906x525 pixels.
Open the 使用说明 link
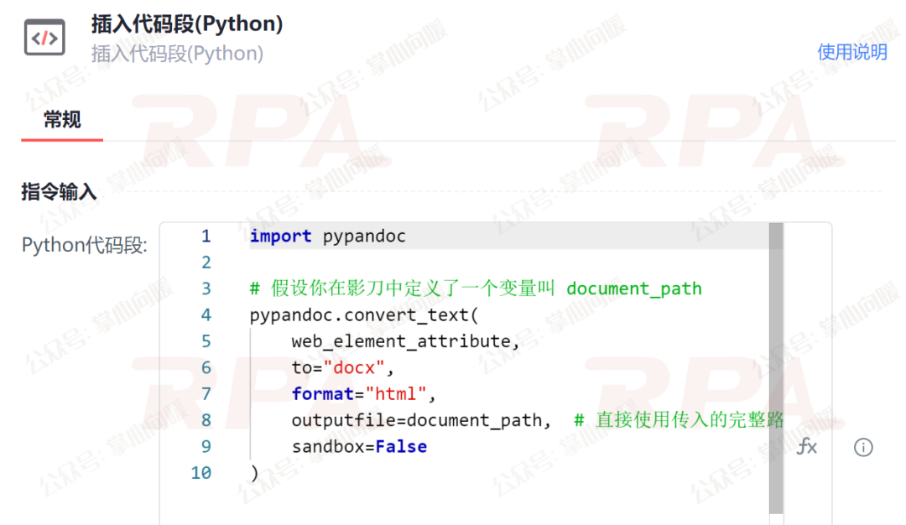pyautogui.click(x=851, y=52)
